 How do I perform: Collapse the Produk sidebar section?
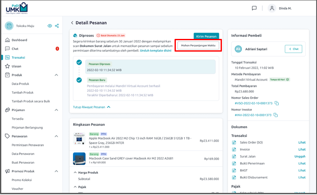point(57,75)
